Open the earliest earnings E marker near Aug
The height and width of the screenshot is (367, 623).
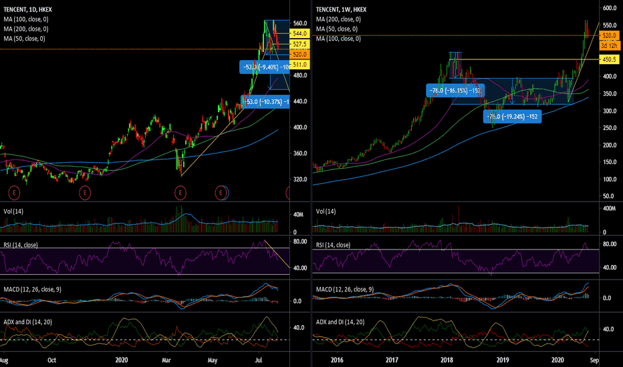tap(14, 194)
